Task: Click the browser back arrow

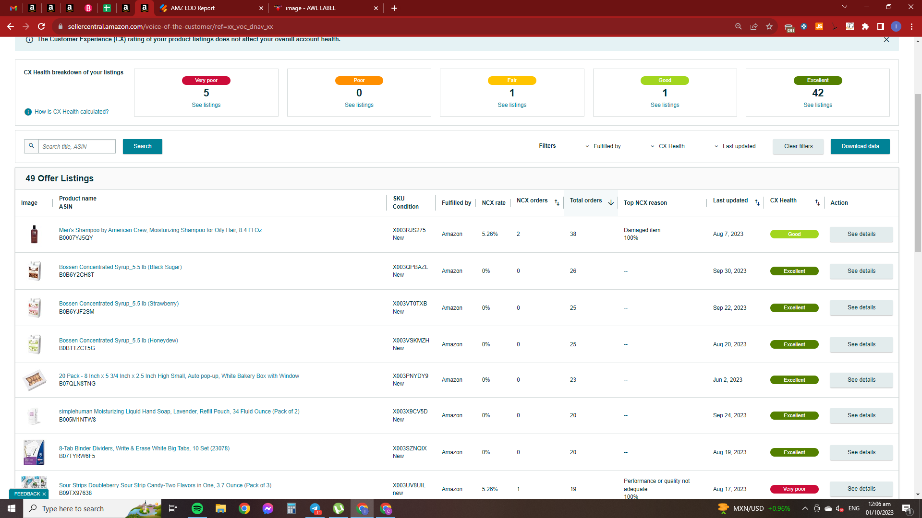Action: [11, 26]
